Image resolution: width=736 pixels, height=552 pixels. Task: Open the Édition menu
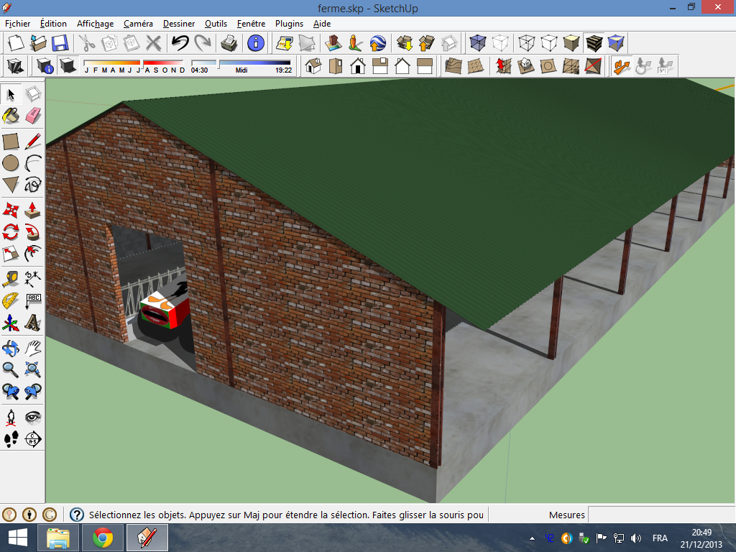pos(53,24)
